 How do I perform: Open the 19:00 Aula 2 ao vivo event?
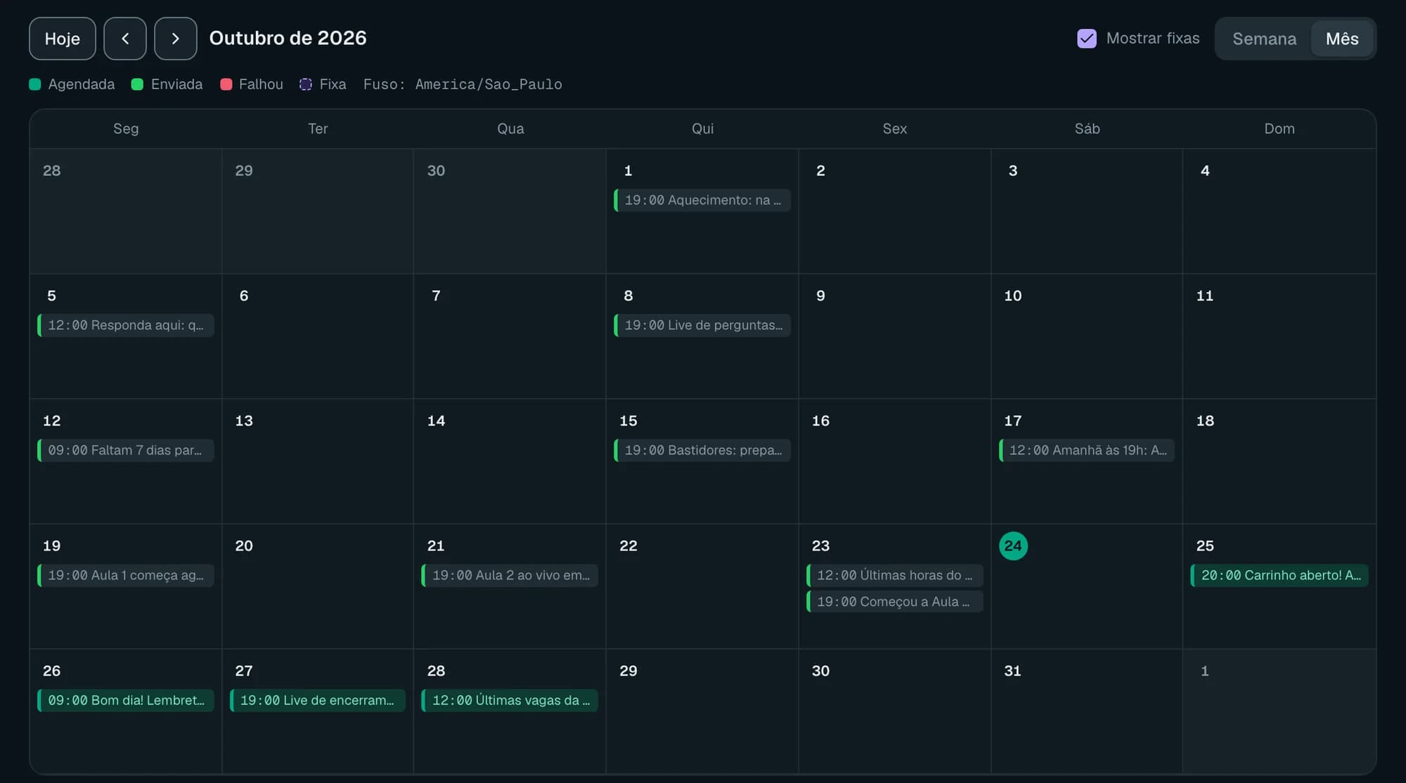tap(510, 575)
